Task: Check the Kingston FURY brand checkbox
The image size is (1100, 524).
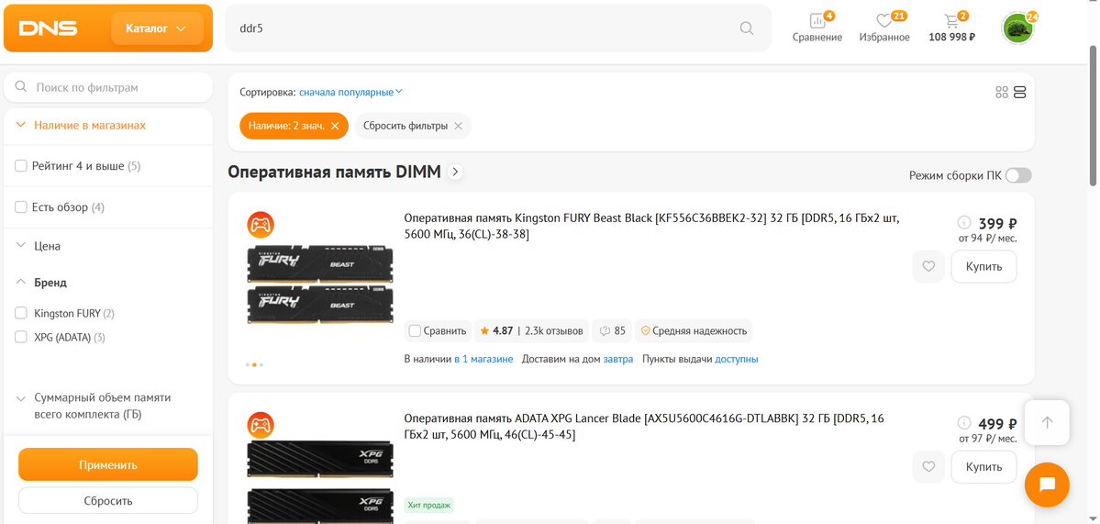Action: coord(21,313)
